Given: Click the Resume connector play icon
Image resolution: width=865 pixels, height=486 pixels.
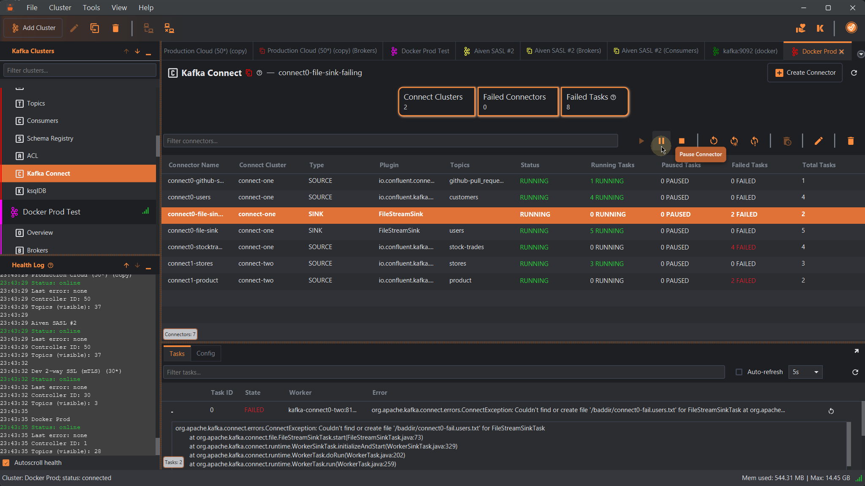Looking at the screenshot, I should click(641, 141).
